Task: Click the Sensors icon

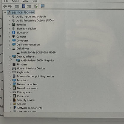Action: (15, 104)
